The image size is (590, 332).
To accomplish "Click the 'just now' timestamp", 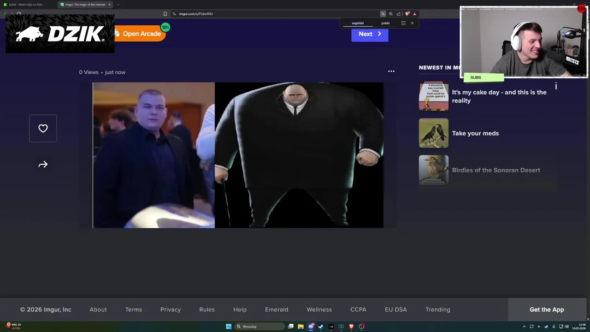I will coord(115,72).
